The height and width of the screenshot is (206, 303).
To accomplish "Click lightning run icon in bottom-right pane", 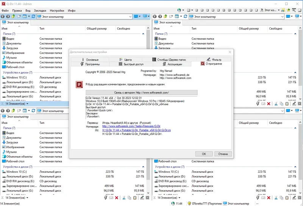I will coord(258,198).
